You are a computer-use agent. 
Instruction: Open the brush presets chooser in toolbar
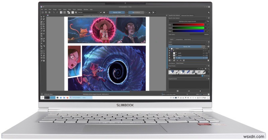coord(76,12)
